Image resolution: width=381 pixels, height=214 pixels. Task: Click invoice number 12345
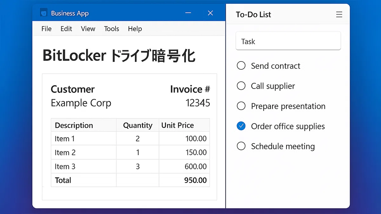point(198,103)
